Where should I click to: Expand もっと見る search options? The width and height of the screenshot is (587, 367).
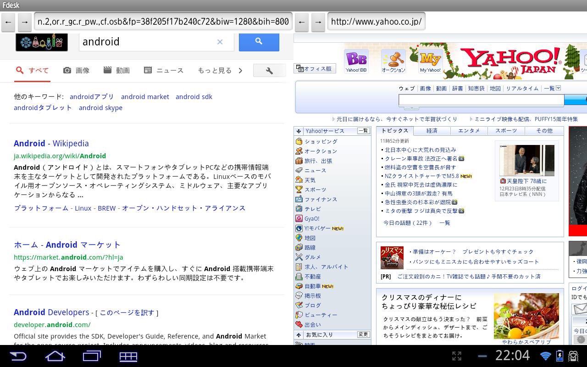[x=220, y=70]
